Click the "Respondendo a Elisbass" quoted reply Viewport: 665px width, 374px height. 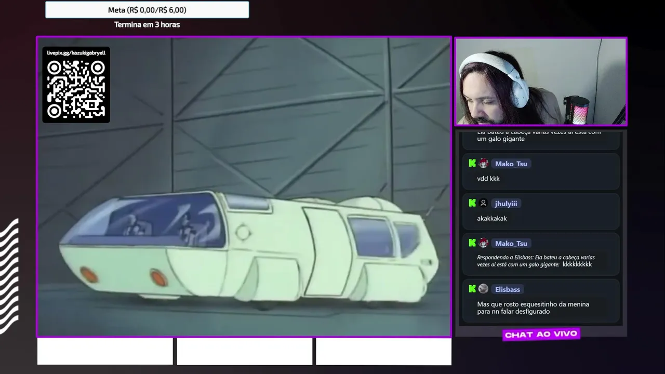tap(536, 261)
